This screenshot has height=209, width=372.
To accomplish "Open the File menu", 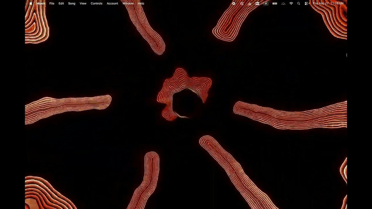I will click(52, 3).
